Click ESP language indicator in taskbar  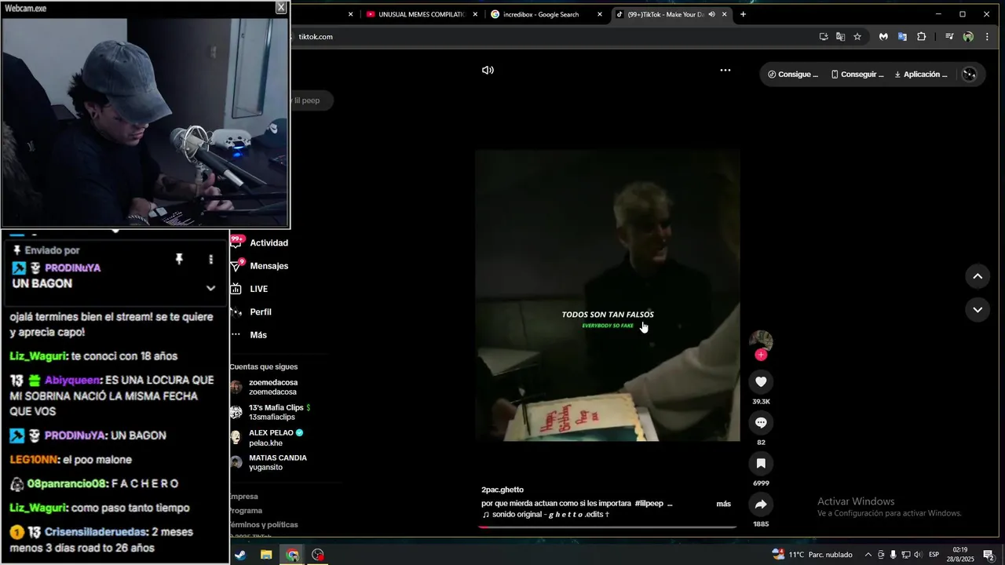(x=934, y=555)
